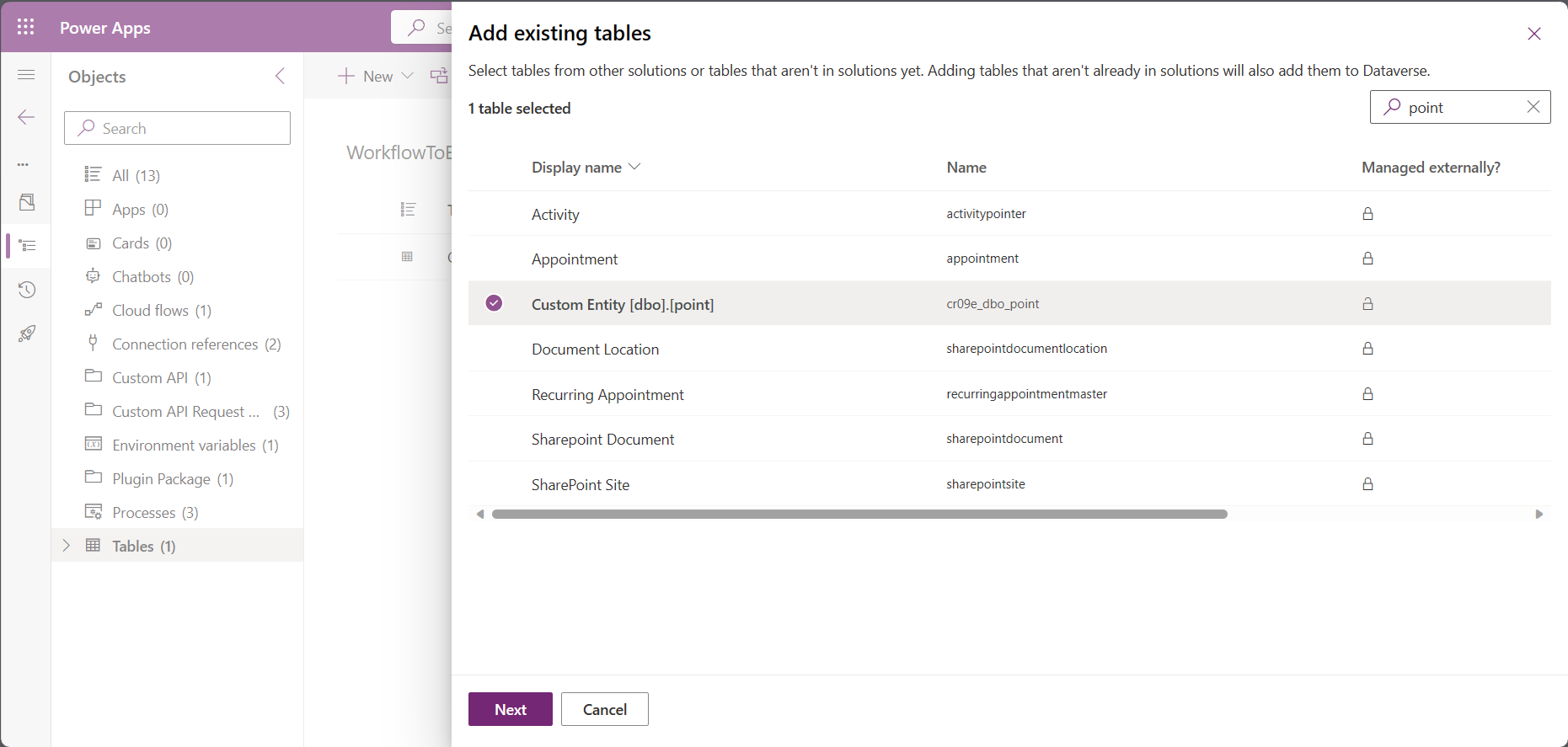Click the top search box magnifier
This screenshot has height=747, width=1568.
(x=416, y=28)
